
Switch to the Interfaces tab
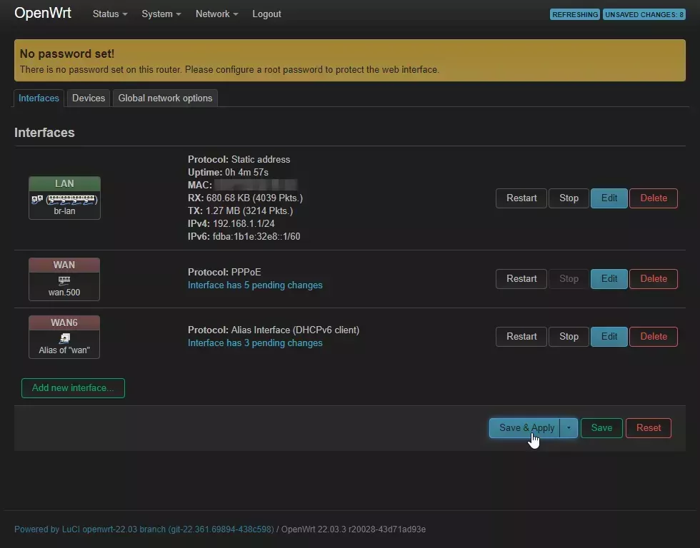coord(39,98)
